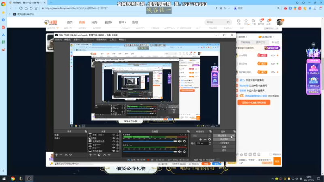
Task: Pop out the Audio Mixer dock
Action: click(188, 131)
